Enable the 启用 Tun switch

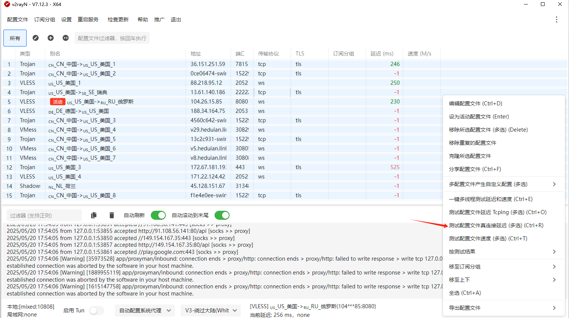(x=97, y=310)
